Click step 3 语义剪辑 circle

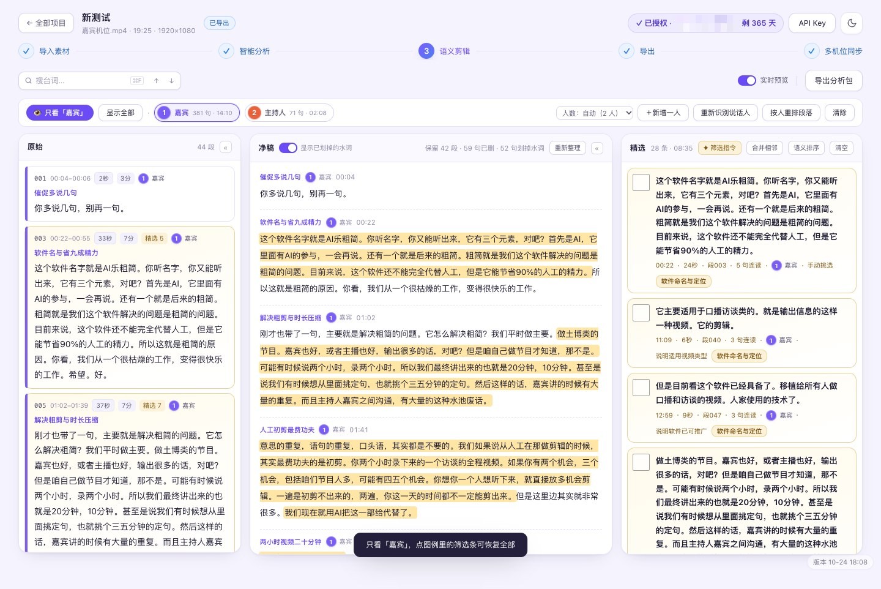426,51
